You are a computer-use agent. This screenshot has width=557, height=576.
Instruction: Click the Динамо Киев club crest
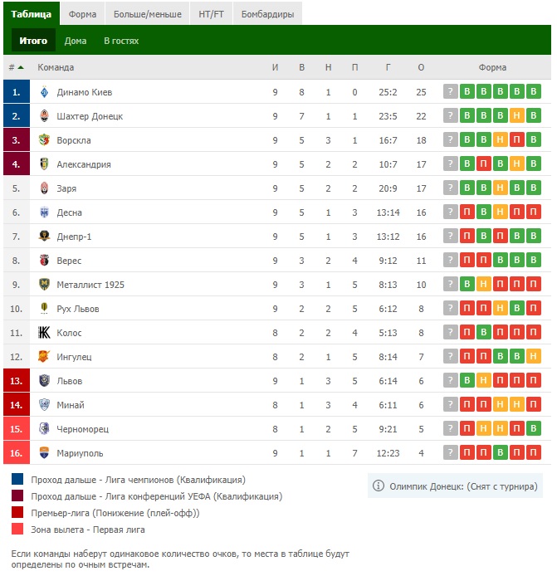(44, 92)
